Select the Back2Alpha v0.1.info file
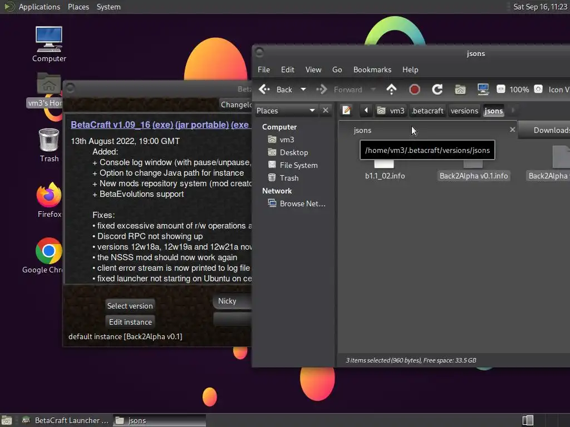The width and height of the screenshot is (570, 427). tap(473, 176)
